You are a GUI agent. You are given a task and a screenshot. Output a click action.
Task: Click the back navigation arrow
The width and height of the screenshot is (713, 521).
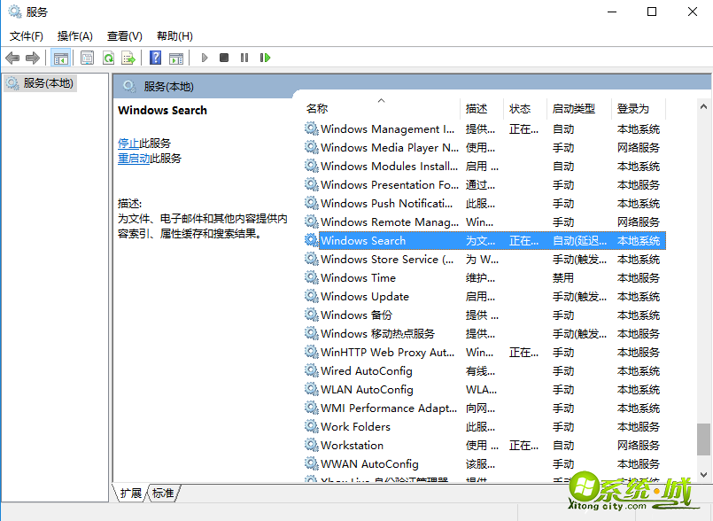(12, 57)
